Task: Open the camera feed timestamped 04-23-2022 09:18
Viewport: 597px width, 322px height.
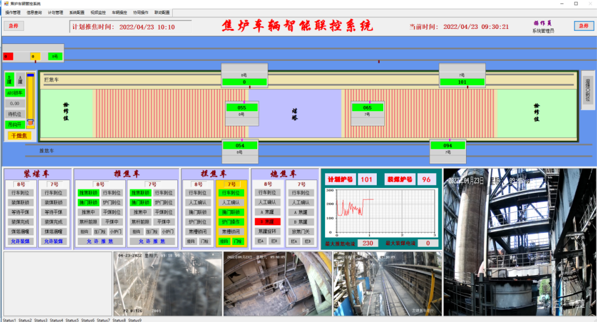Action: (x=168, y=284)
